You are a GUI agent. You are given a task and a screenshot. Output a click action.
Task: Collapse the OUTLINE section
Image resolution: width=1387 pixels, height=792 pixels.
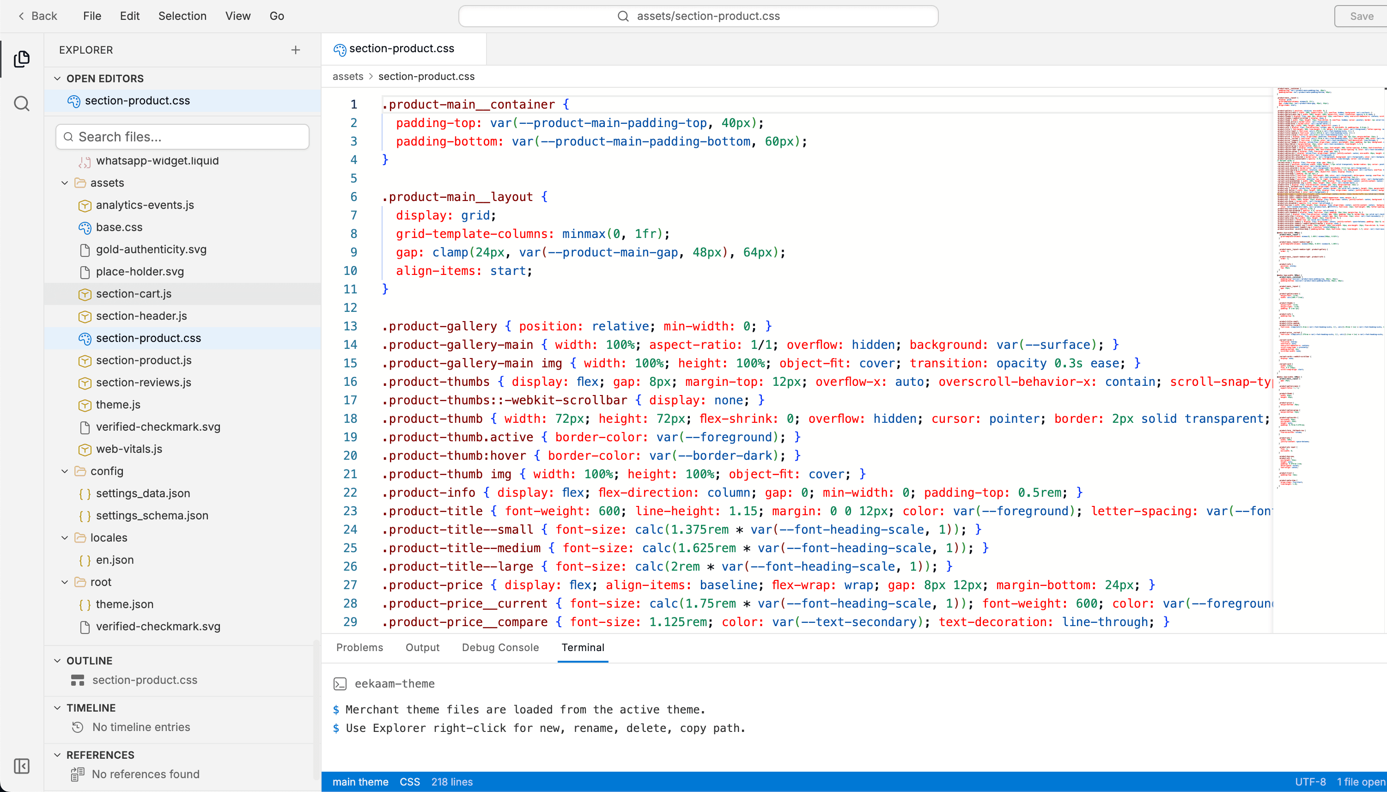click(57, 660)
